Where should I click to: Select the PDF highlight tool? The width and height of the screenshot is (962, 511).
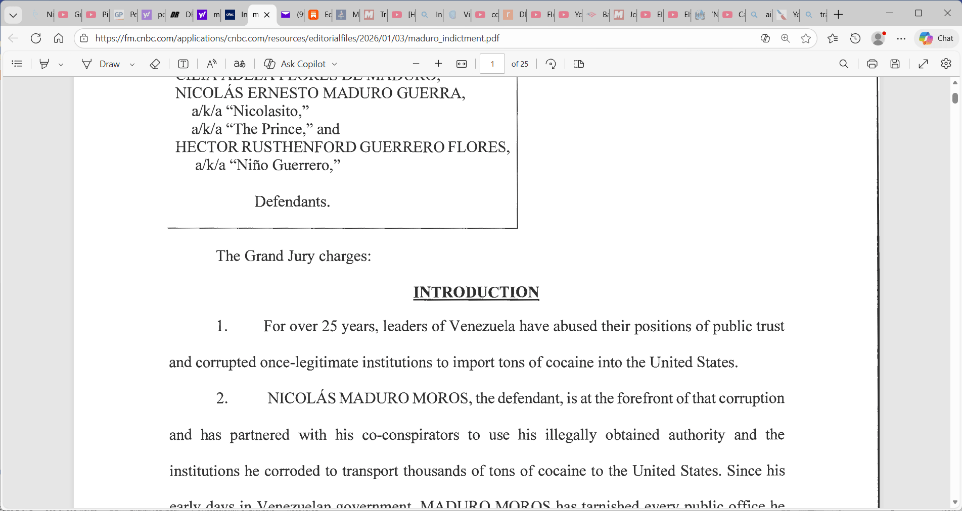click(44, 64)
